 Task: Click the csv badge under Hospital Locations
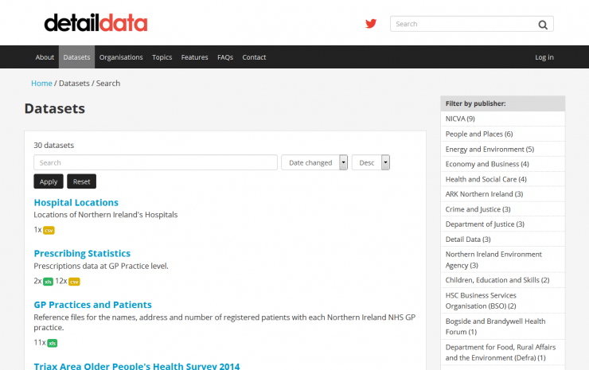49,230
